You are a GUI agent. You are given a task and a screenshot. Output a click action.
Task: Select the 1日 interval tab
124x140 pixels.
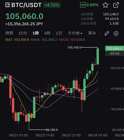click(59, 33)
